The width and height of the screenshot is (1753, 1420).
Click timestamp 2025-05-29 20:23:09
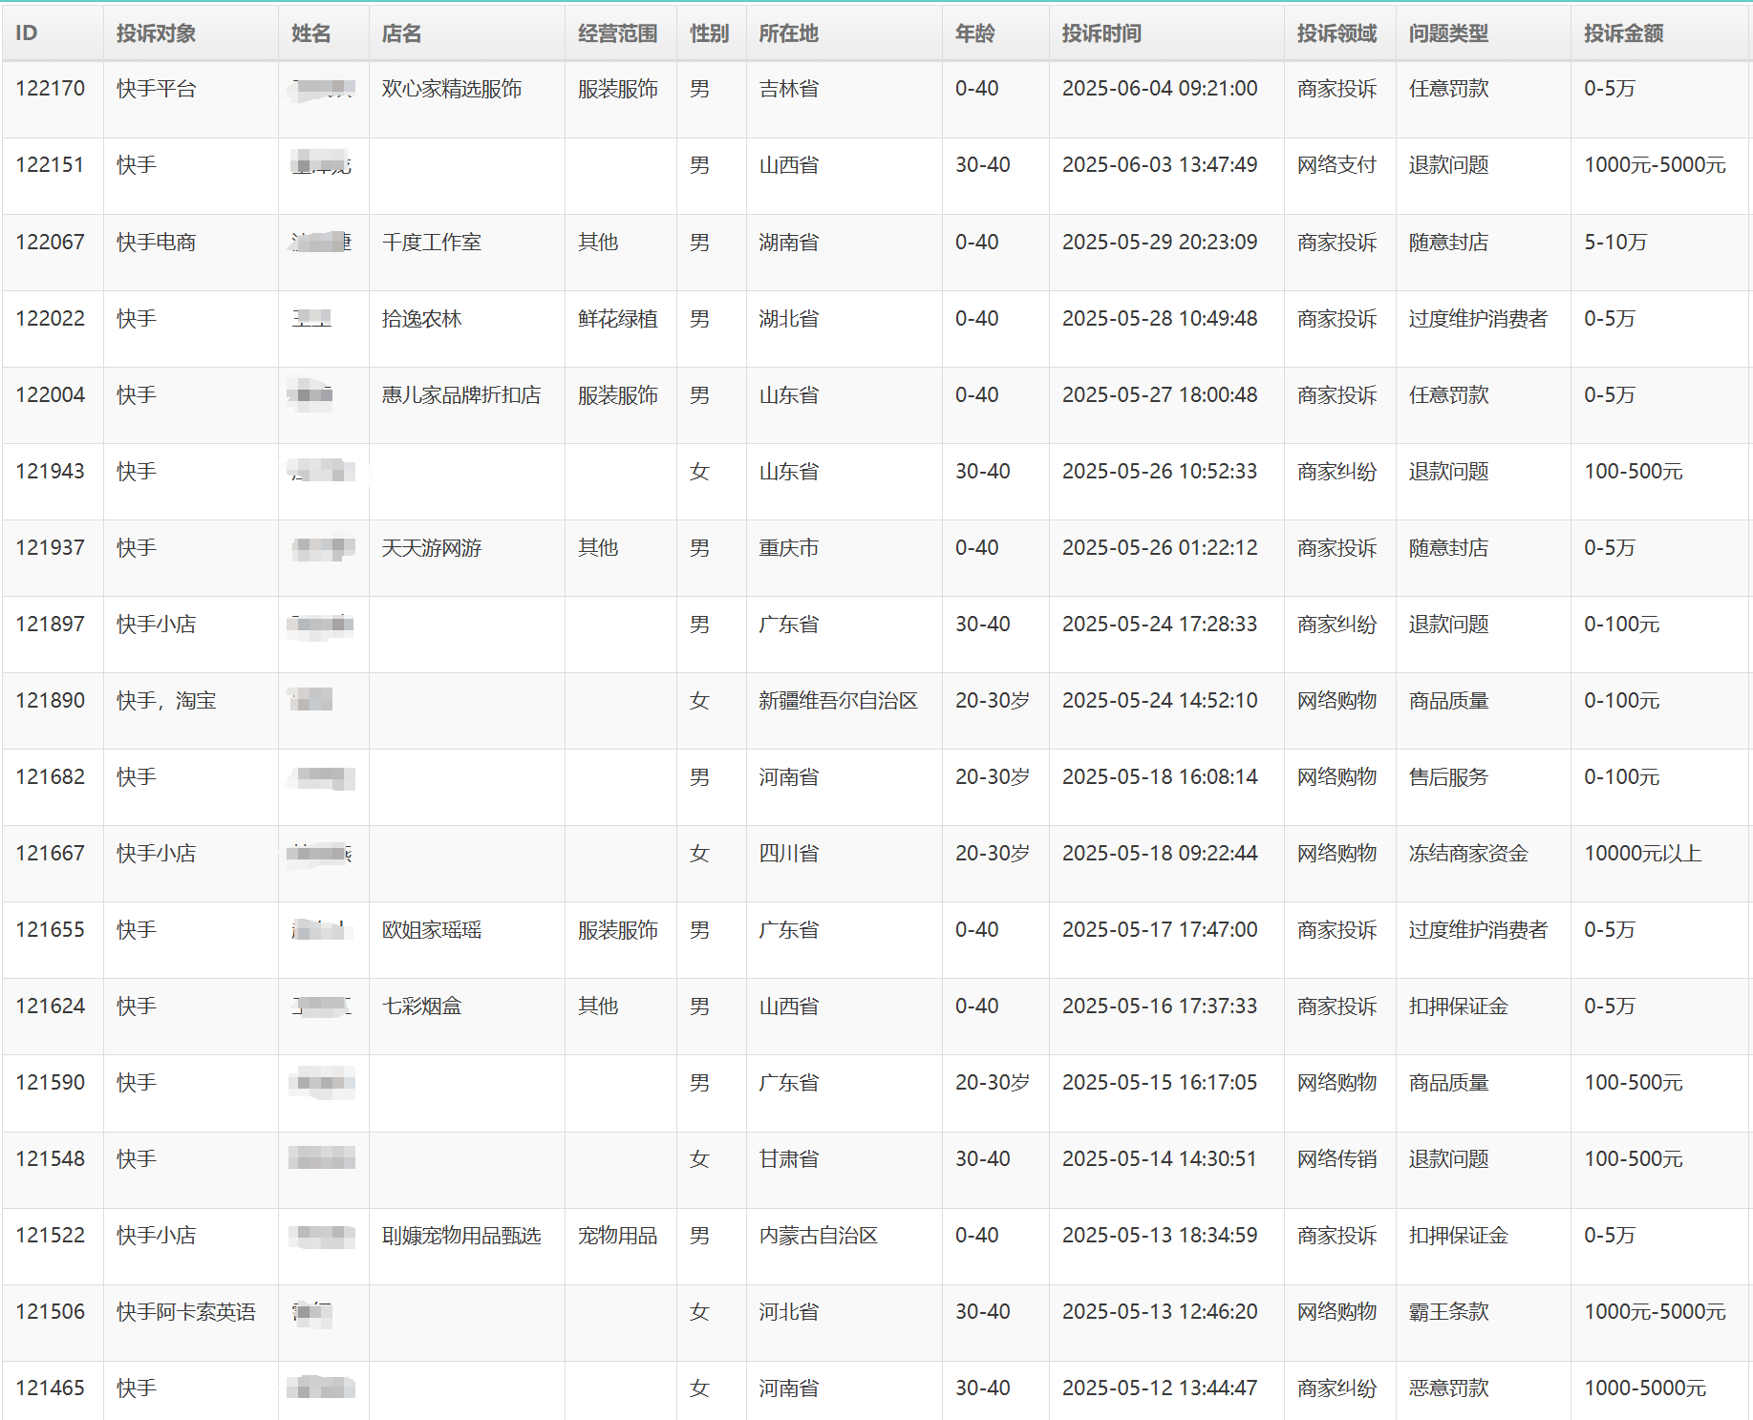(x=1160, y=243)
